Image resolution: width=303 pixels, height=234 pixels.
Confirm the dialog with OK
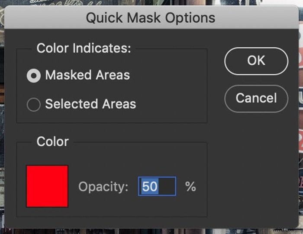point(256,61)
